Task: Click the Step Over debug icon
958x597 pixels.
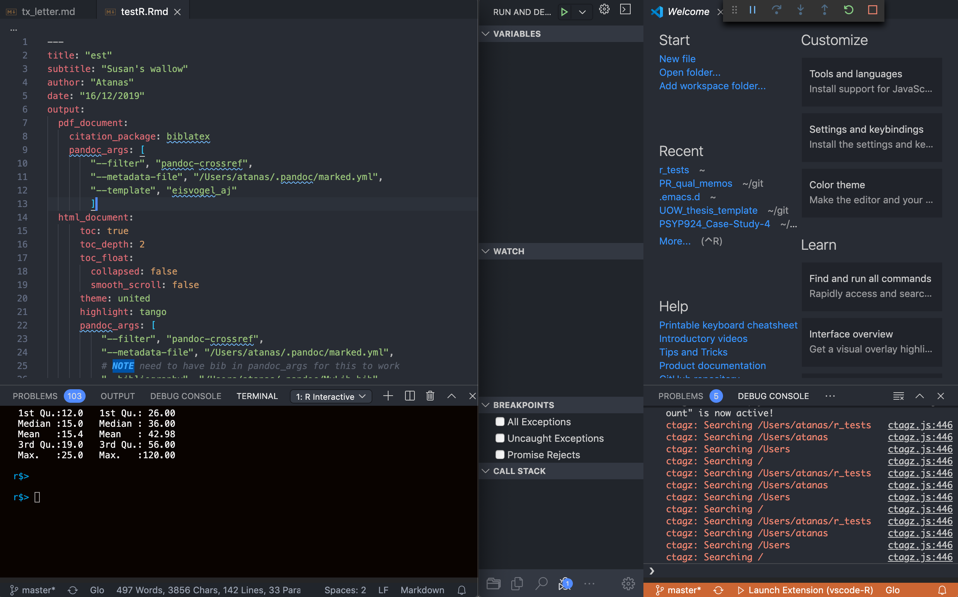Action: click(777, 10)
